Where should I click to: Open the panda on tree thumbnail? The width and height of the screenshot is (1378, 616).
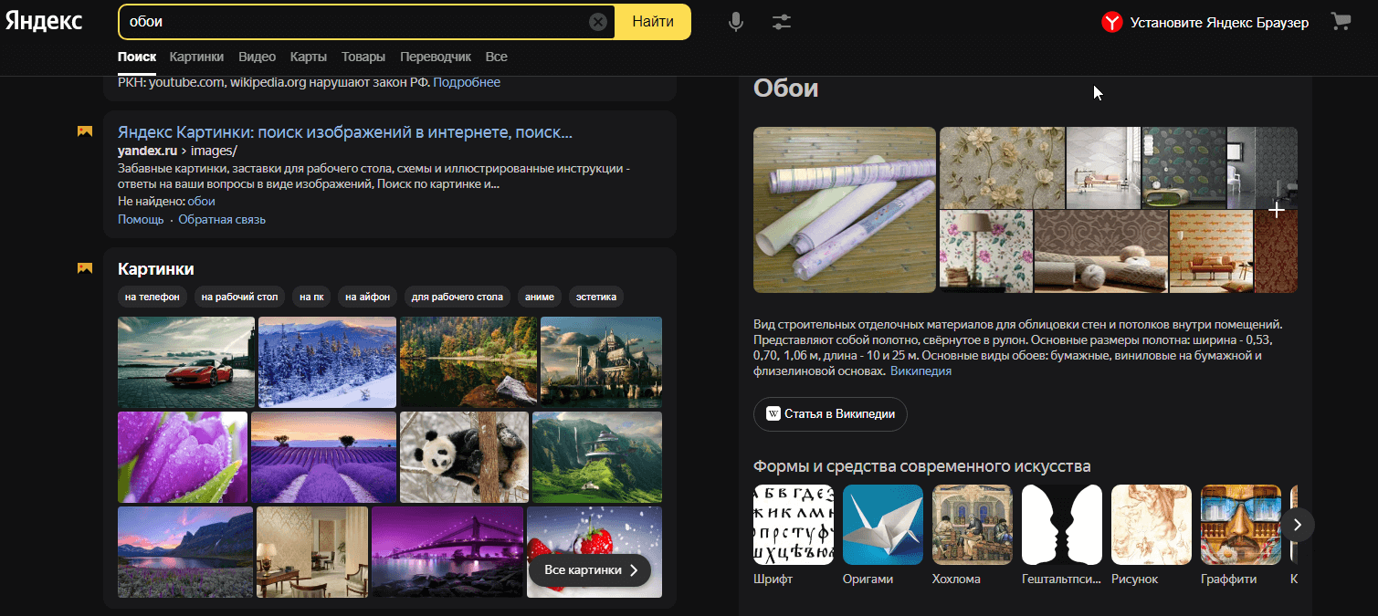point(464,457)
